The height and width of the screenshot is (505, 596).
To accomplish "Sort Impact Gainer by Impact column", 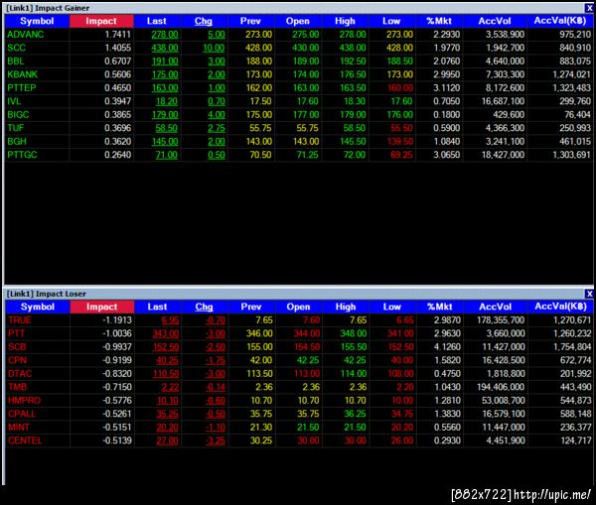I will (101, 21).
